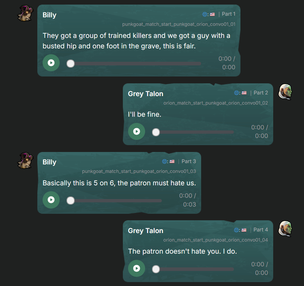Play Grey Talon's Part 2 audio
The image size is (304, 286).
[x=137, y=131]
